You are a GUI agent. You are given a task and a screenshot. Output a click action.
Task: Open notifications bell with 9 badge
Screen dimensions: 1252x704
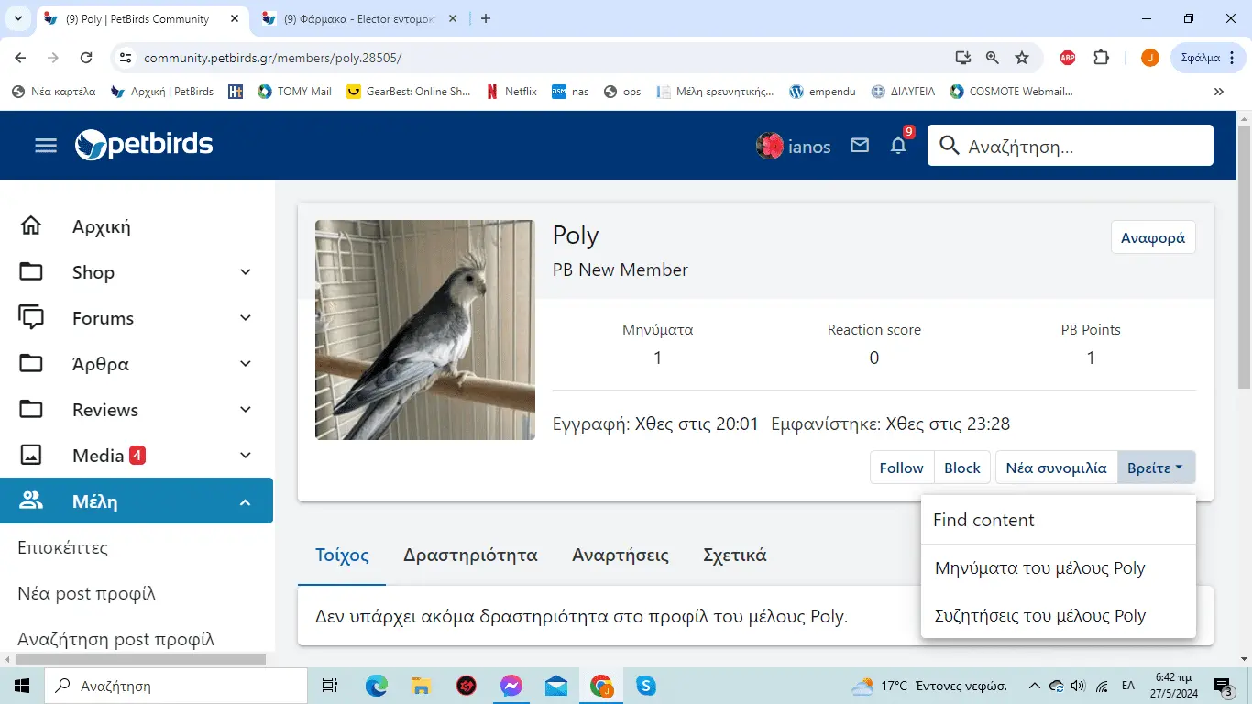point(899,145)
